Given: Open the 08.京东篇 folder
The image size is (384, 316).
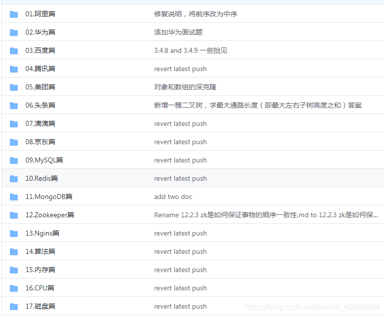Looking at the screenshot, I should tap(41, 142).
